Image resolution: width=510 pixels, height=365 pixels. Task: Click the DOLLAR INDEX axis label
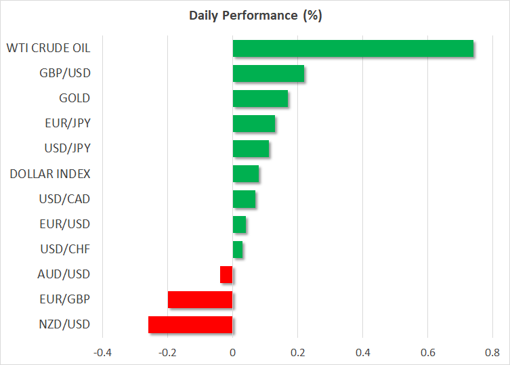[x=50, y=174]
